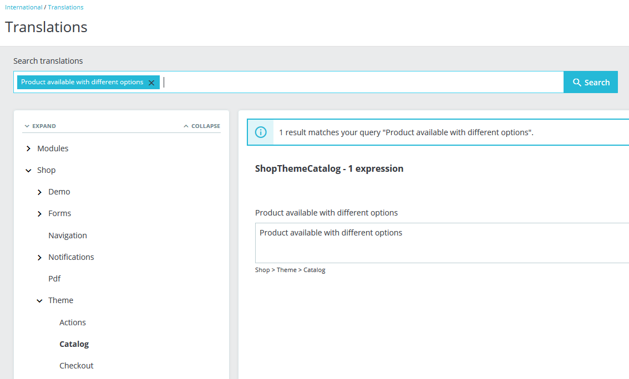The image size is (629, 379).
Task: Remove the 'Product available with different options' search tag
Action: coord(151,83)
